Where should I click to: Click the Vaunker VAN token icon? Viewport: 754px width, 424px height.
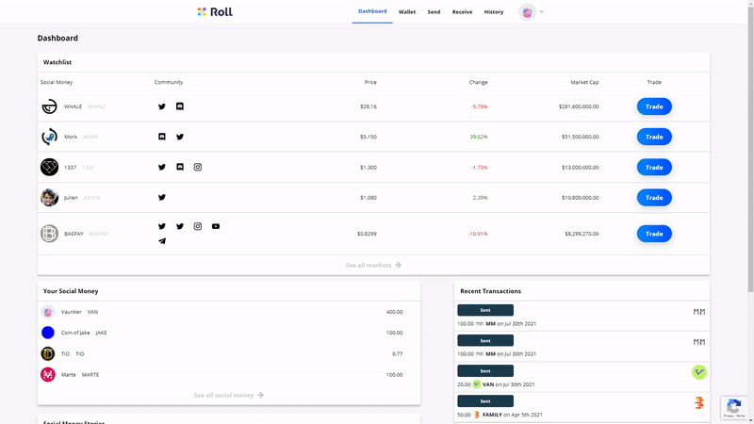pos(48,312)
